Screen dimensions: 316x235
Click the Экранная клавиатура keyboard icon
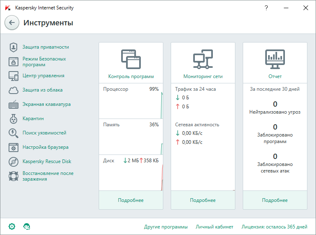pos(14,105)
